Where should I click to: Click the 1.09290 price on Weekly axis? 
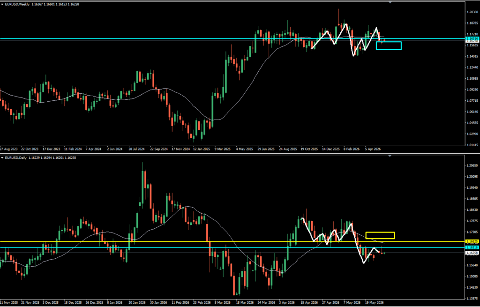tap(472, 90)
